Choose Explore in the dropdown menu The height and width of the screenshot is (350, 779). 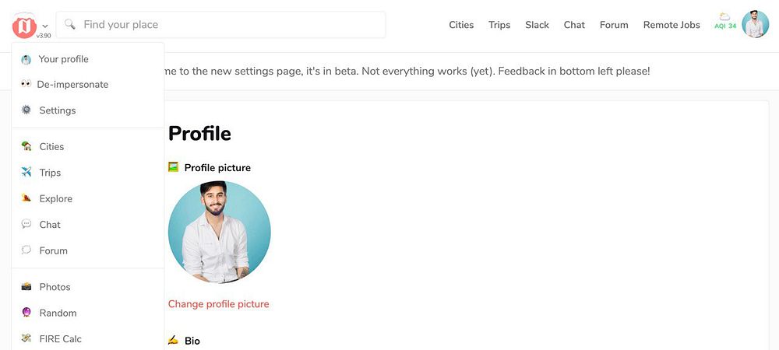[55, 199]
